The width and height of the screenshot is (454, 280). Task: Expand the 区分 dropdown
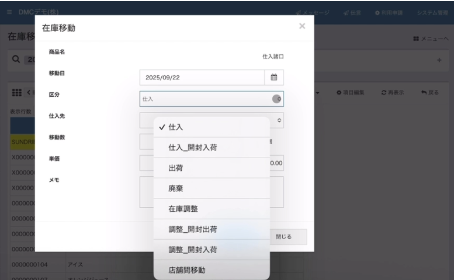click(212, 99)
